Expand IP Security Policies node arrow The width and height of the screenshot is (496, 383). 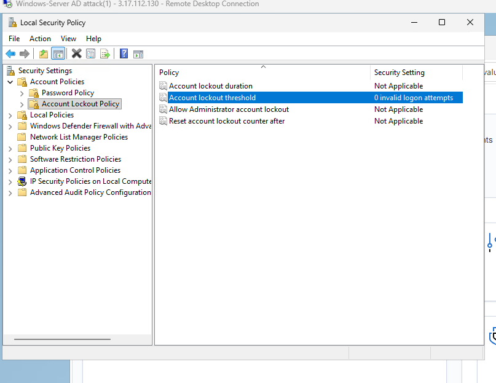click(10, 182)
